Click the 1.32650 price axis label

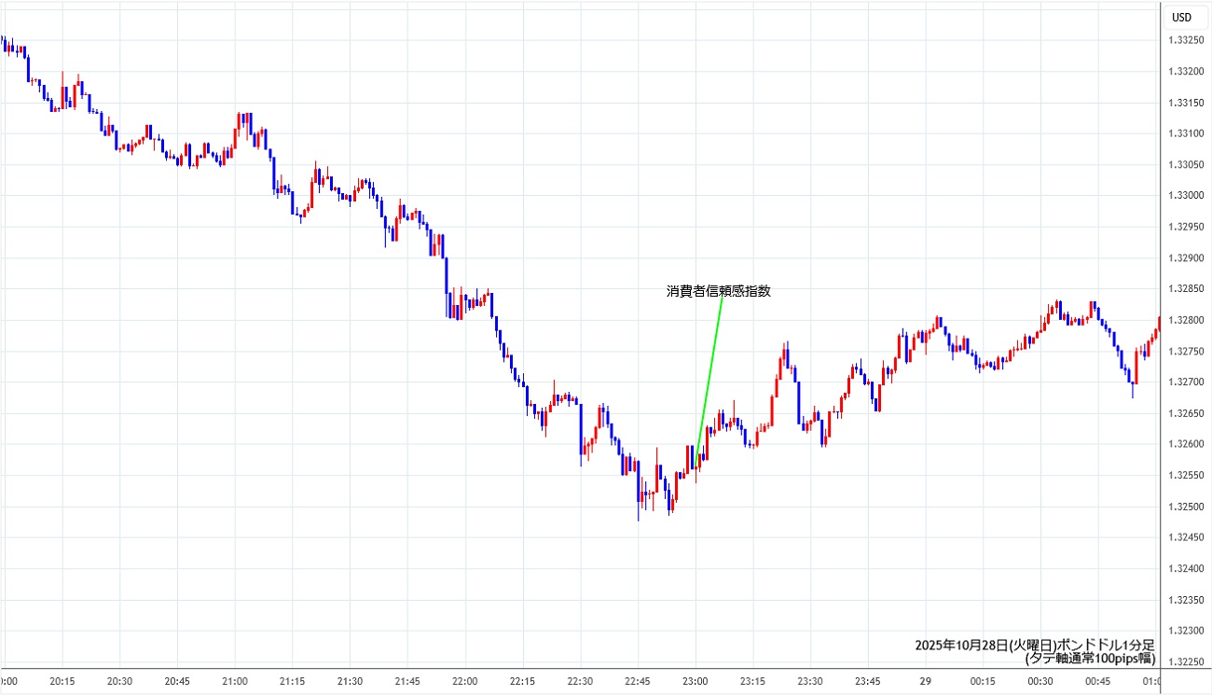(x=1185, y=413)
